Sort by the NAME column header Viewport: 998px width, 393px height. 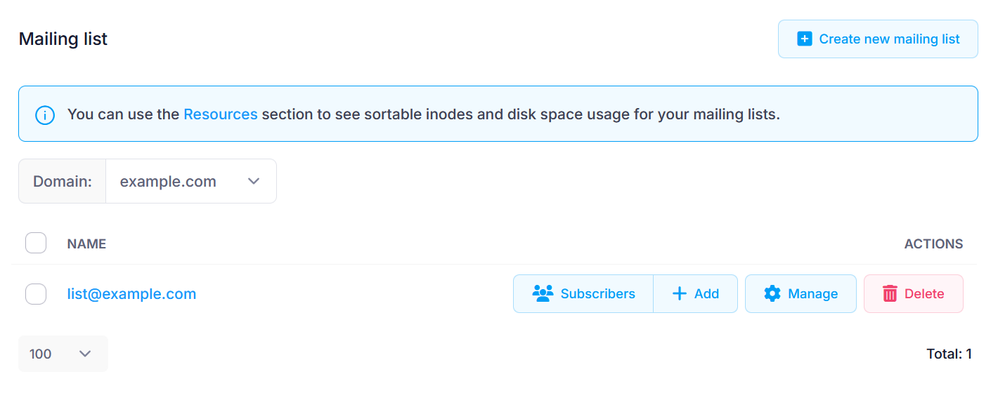pyautogui.click(x=86, y=244)
